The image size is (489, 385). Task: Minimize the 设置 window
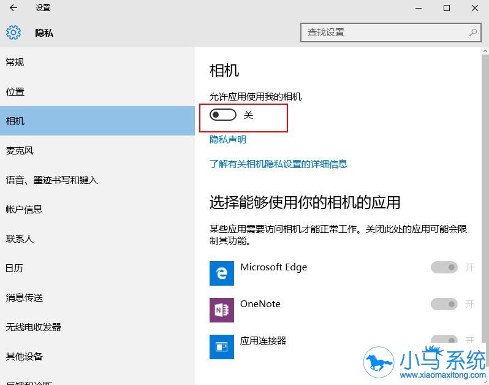419,8
